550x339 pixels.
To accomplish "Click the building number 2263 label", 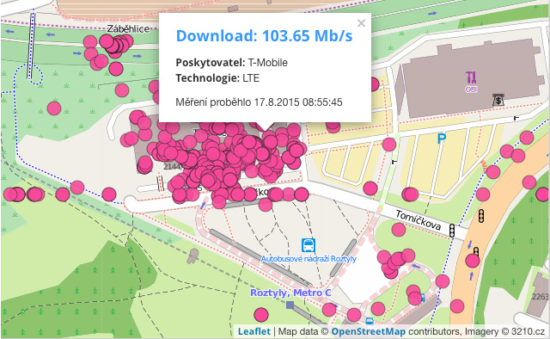I will pyautogui.click(x=541, y=297).
